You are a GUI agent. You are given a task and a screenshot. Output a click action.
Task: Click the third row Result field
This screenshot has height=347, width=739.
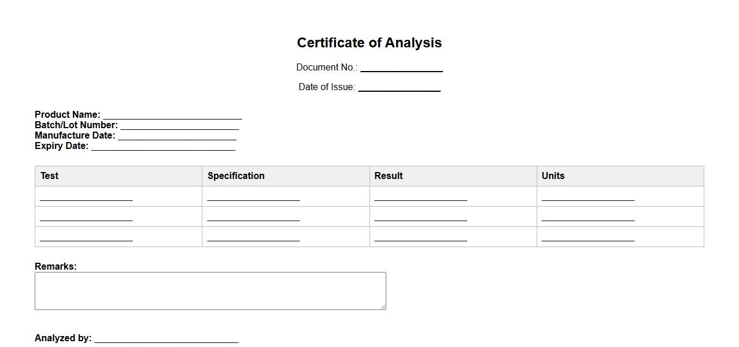(x=420, y=237)
